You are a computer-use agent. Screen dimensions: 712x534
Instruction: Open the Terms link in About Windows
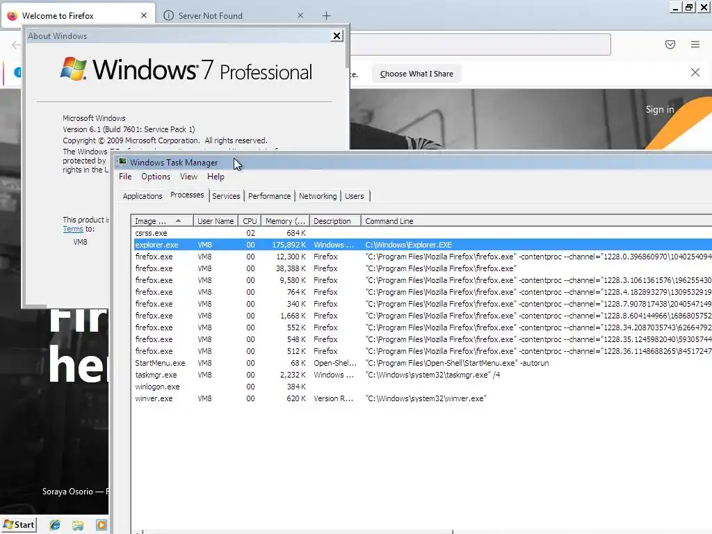73,229
